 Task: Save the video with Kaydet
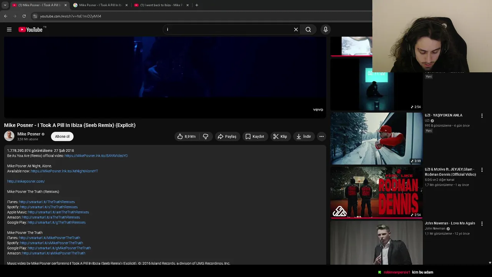(x=255, y=137)
